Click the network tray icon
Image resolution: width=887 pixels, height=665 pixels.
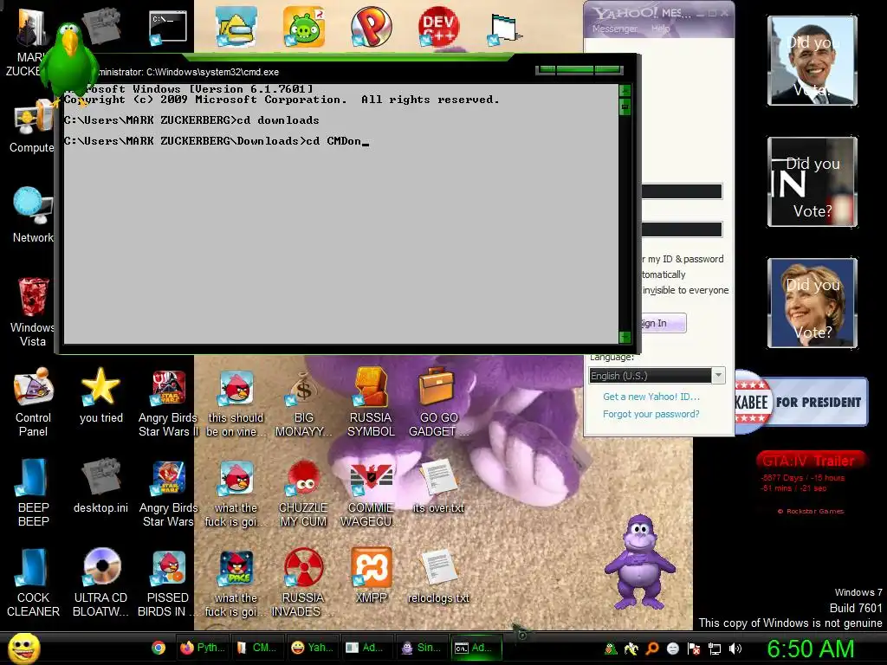click(715, 649)
